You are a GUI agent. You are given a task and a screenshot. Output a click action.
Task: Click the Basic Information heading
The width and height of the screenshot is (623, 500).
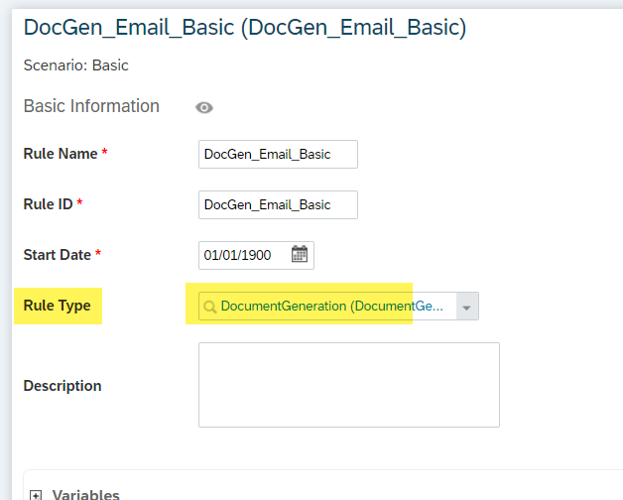click(91, 106)
